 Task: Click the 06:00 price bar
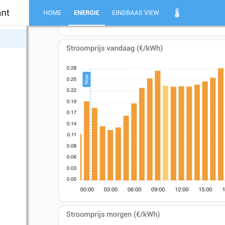point(134,142)
